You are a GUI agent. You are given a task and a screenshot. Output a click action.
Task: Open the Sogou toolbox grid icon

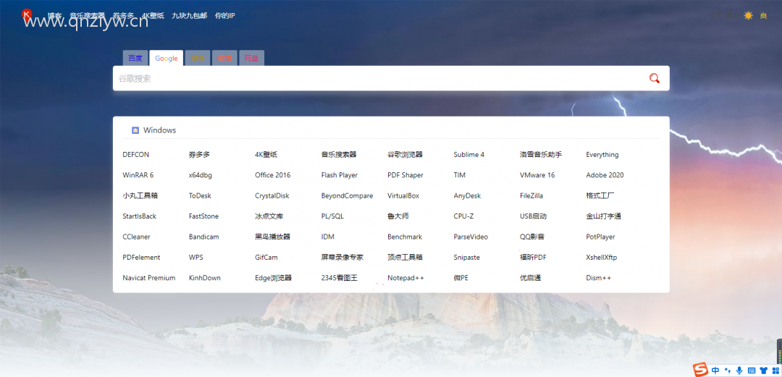[x=775, y=370]
